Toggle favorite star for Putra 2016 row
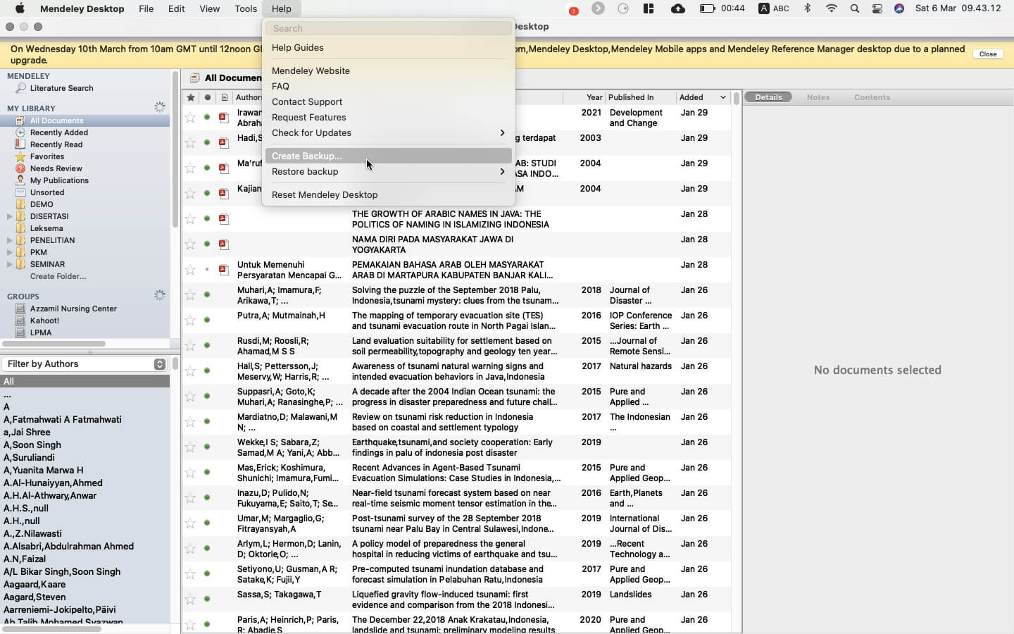This screenshot has width=1014, height=634. [190, 320]
